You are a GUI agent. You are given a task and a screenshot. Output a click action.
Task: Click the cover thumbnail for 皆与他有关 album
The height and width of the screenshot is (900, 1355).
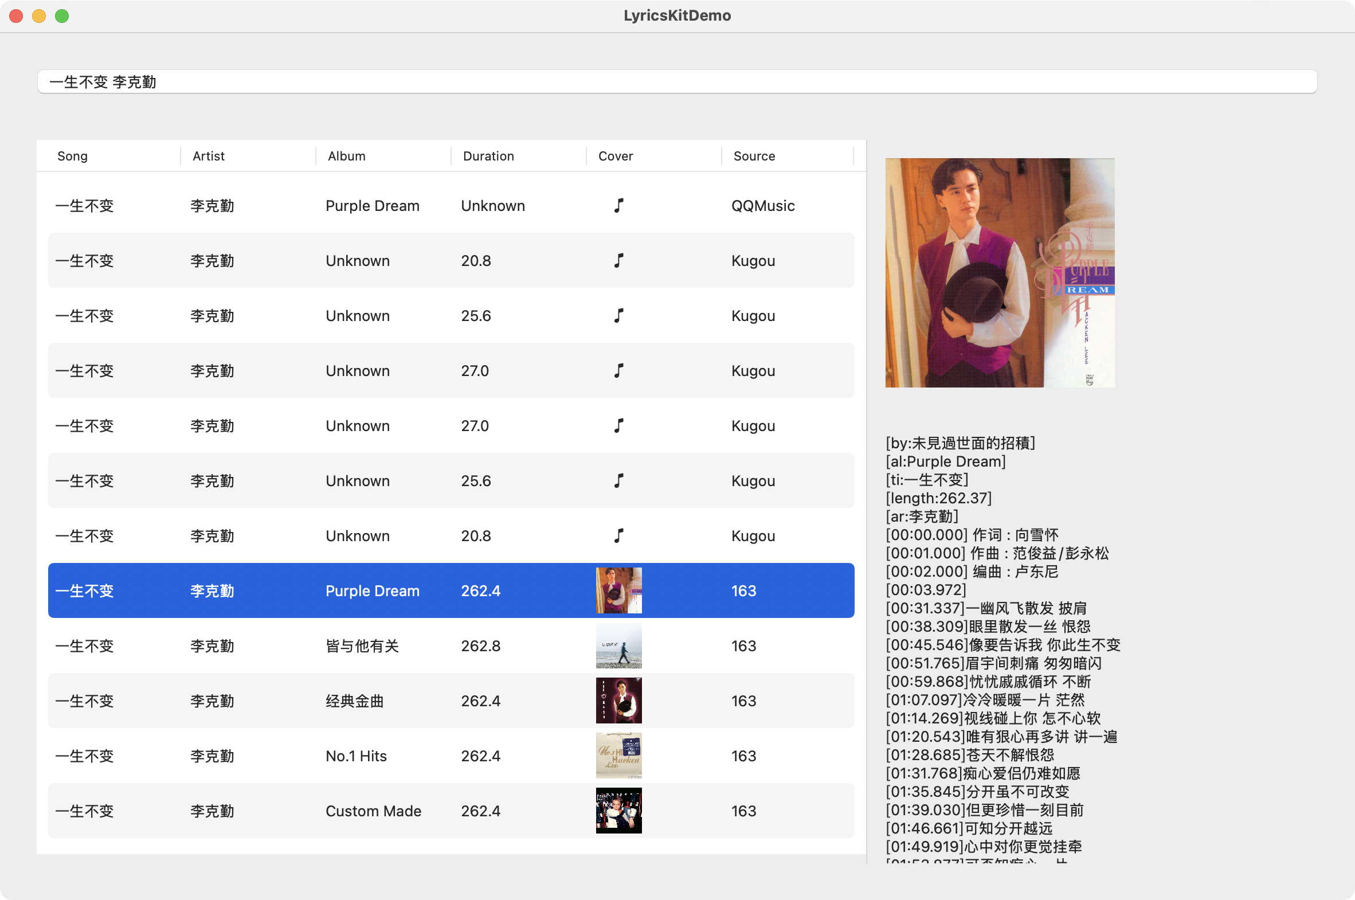coord(618,645)
